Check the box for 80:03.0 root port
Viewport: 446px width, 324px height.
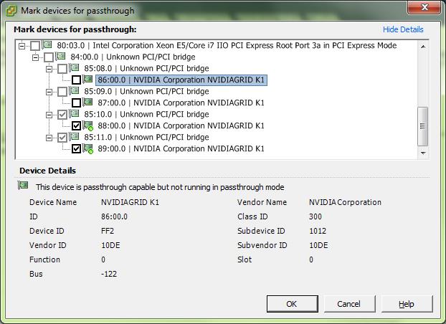[35, 46]
